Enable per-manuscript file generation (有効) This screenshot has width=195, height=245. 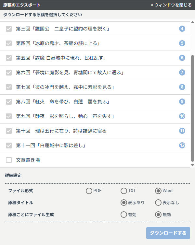tap(123, 215)
